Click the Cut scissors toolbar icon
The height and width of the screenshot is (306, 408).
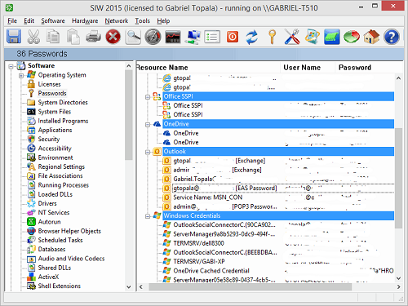coord(33,37)
